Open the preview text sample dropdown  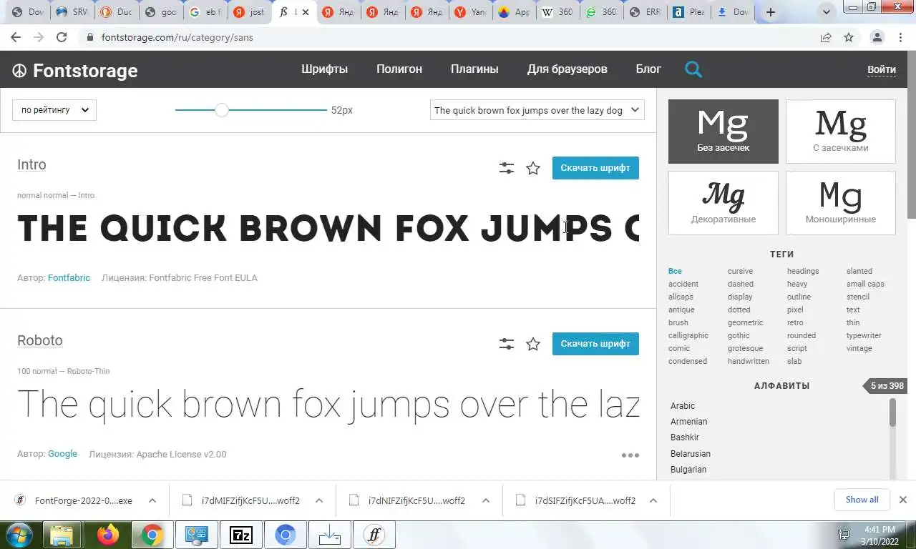coord(537,110)
